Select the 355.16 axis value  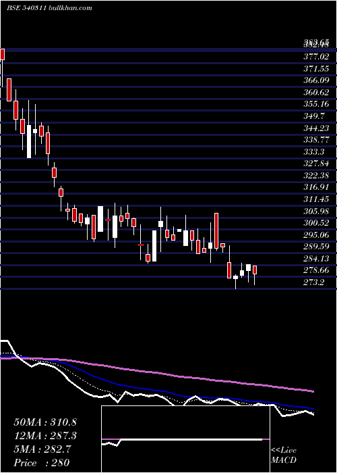[x=316, y=104]
